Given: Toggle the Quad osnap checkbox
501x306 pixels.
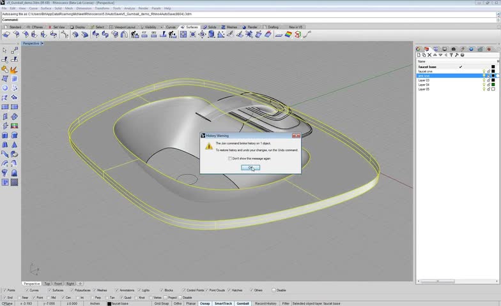Looking at the screenshot, I should (121, 298).
